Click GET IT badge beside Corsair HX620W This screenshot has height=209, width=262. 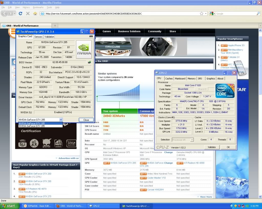[143, 190]
